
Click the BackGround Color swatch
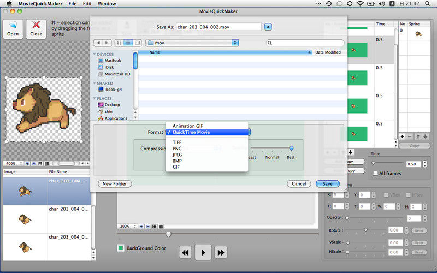[121, 248]
